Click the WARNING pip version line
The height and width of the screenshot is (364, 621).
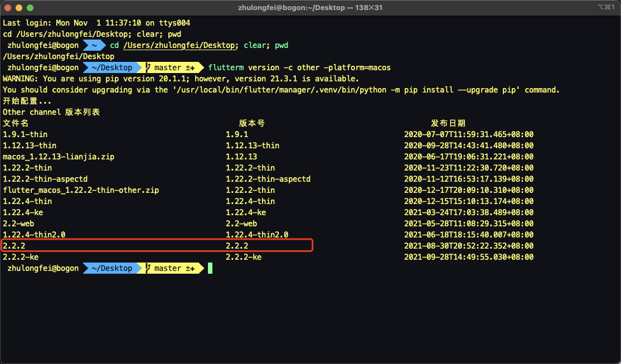181,79
